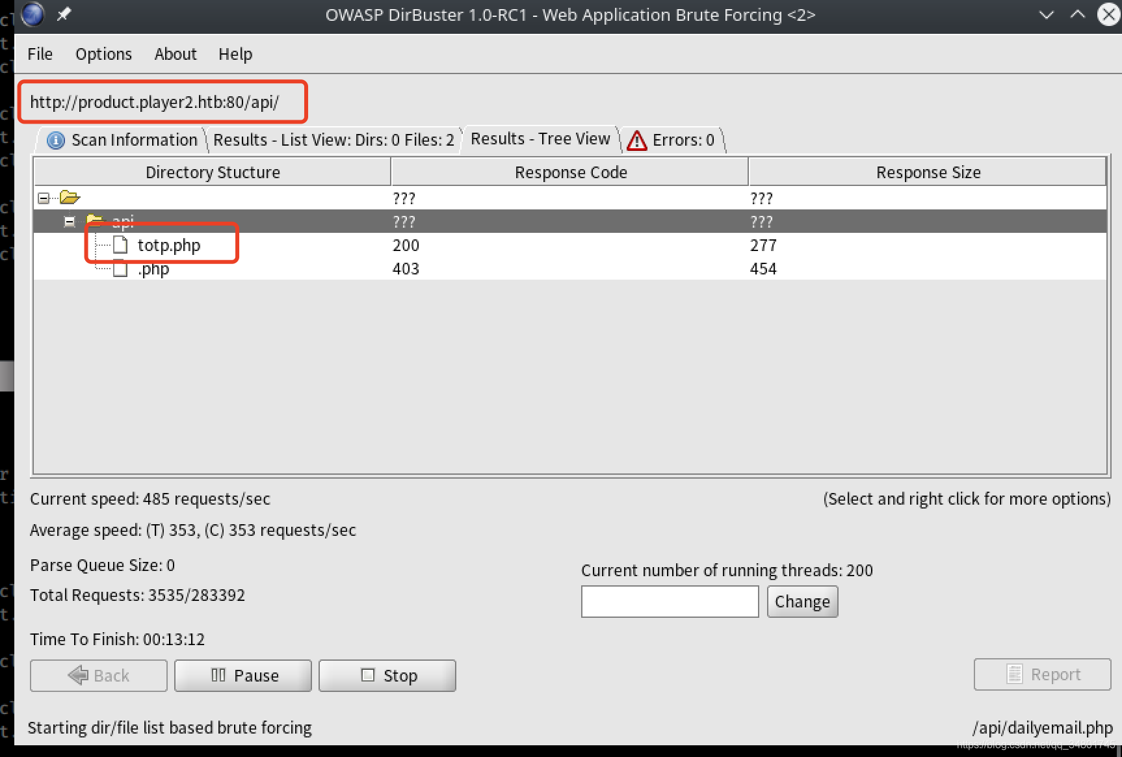Click the Change threads button
Screen dimensions: 1122x757
pos(802,602)
